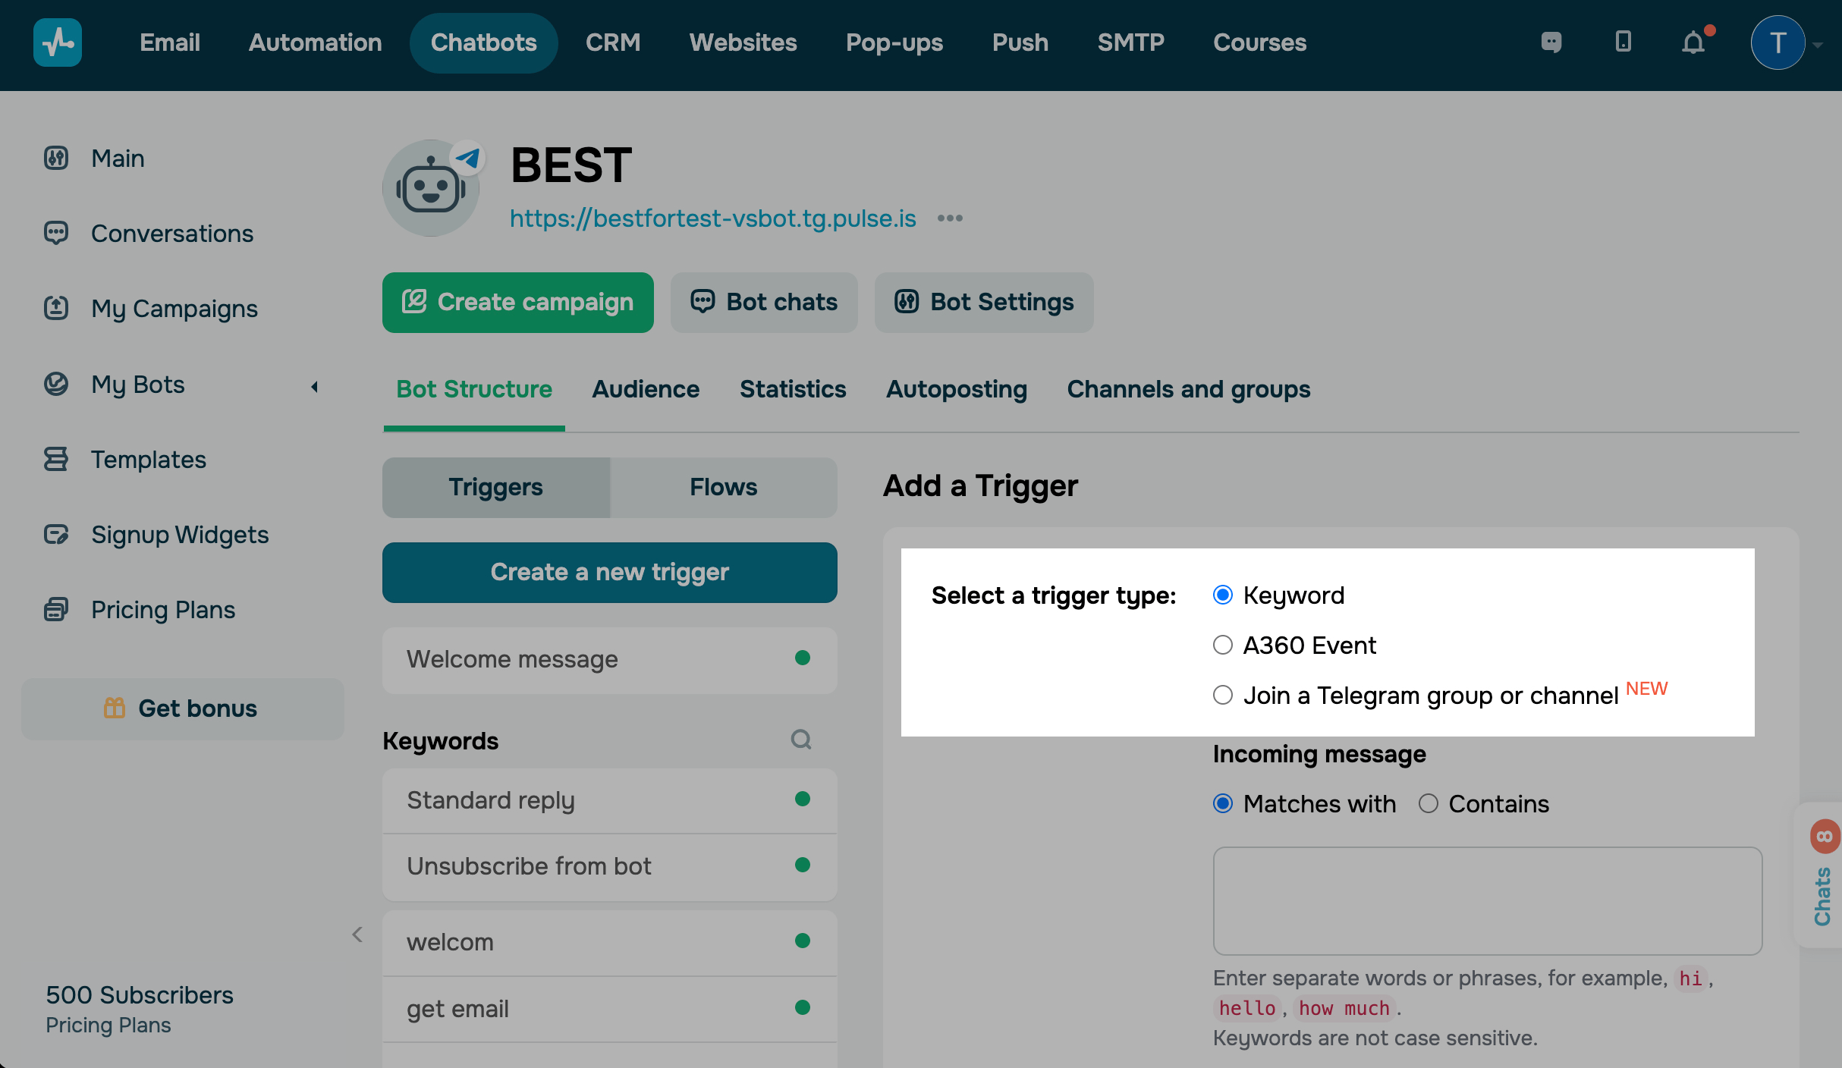Open the chat messages icon in header
This screenshot has width=1842, height=1068.
pos(1551,42)
